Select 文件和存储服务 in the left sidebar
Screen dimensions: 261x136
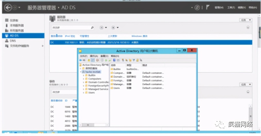19,46
